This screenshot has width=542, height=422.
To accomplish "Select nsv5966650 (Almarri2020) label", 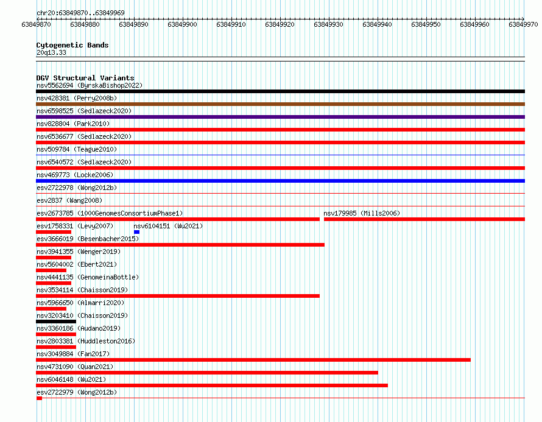I will coord(80,303).
